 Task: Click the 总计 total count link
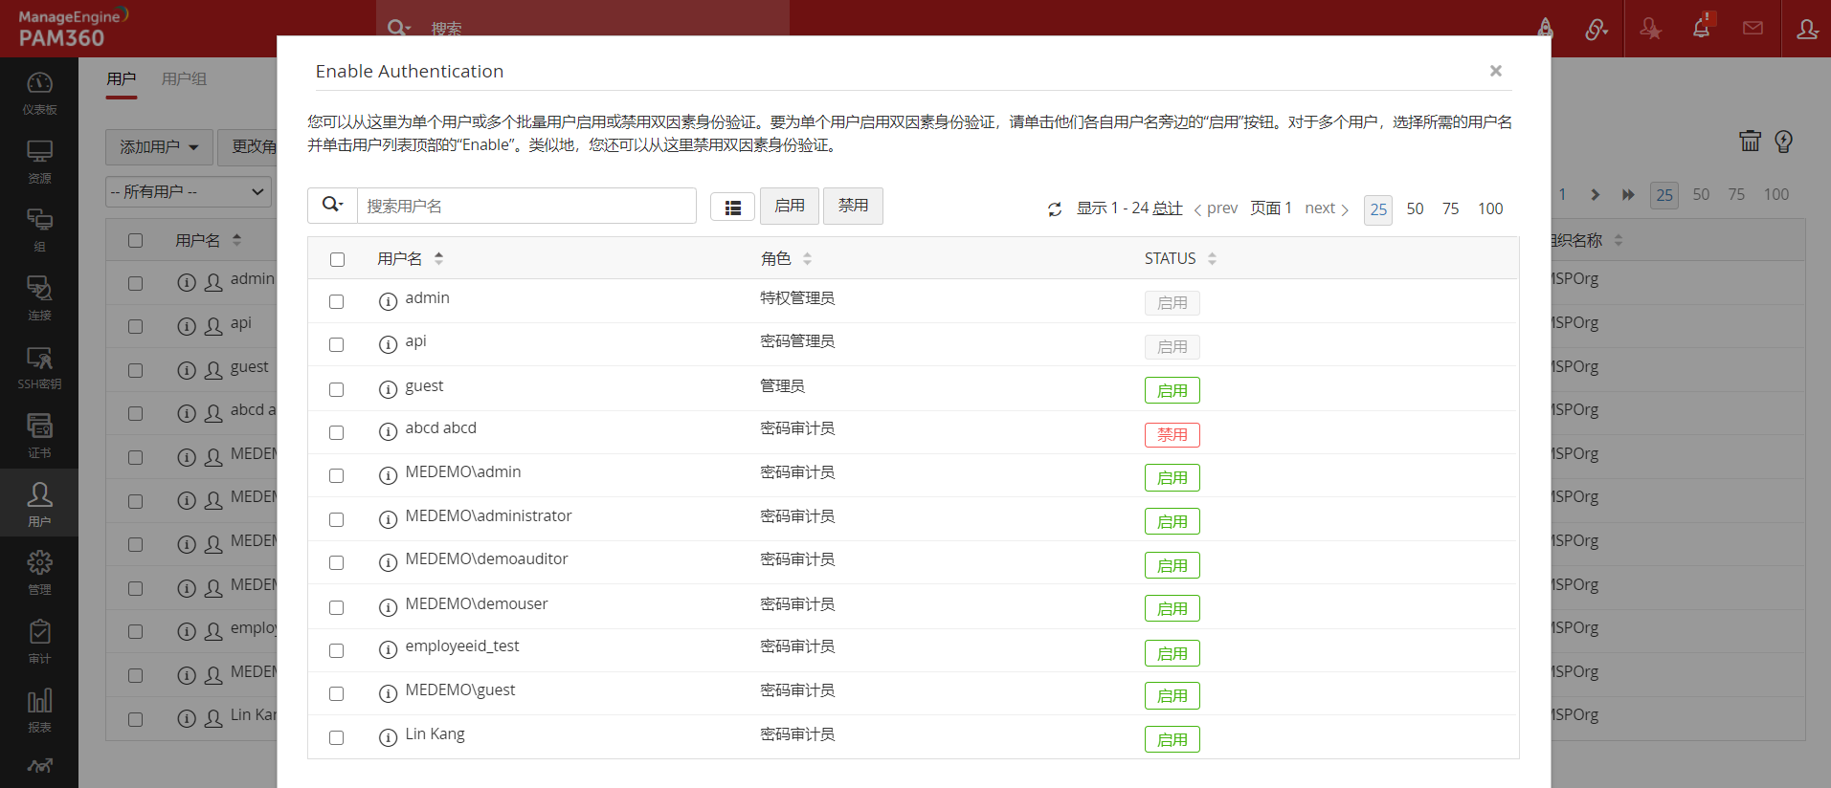pos(1168,208)
